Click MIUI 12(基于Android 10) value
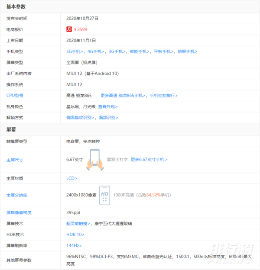260x270 pixels. [x=93, y=74]
